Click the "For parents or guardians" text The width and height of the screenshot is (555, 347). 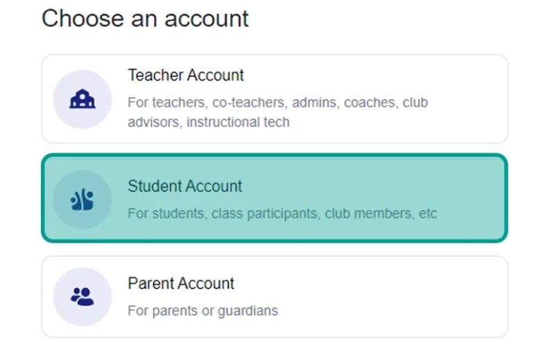tap(203, 310)
